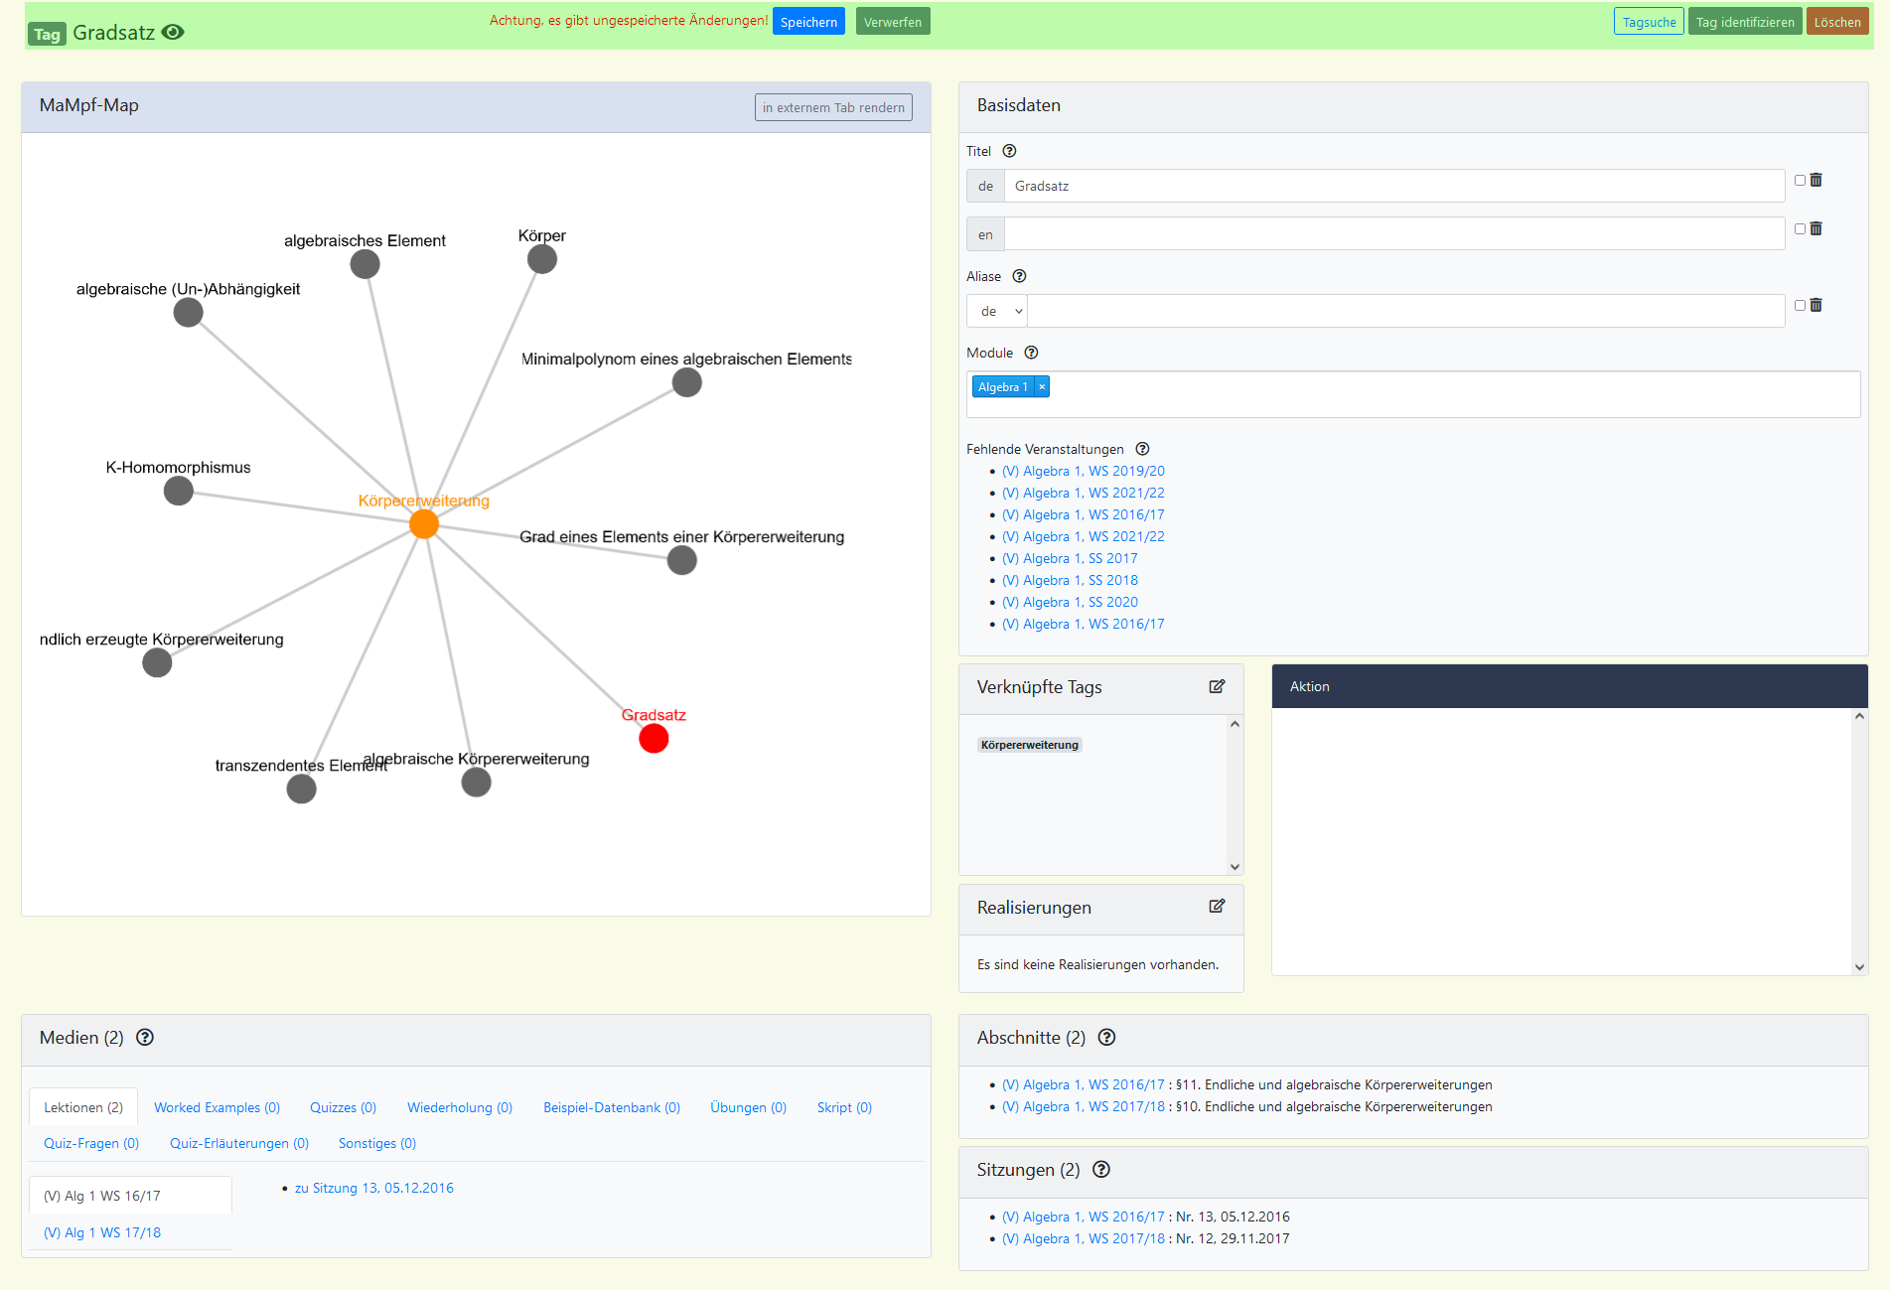Edit Verknüpfte Tags with the pencil icon
Viewport: 1890px width, 1290px height.
pyautogui.click(x=1217, y=686)
